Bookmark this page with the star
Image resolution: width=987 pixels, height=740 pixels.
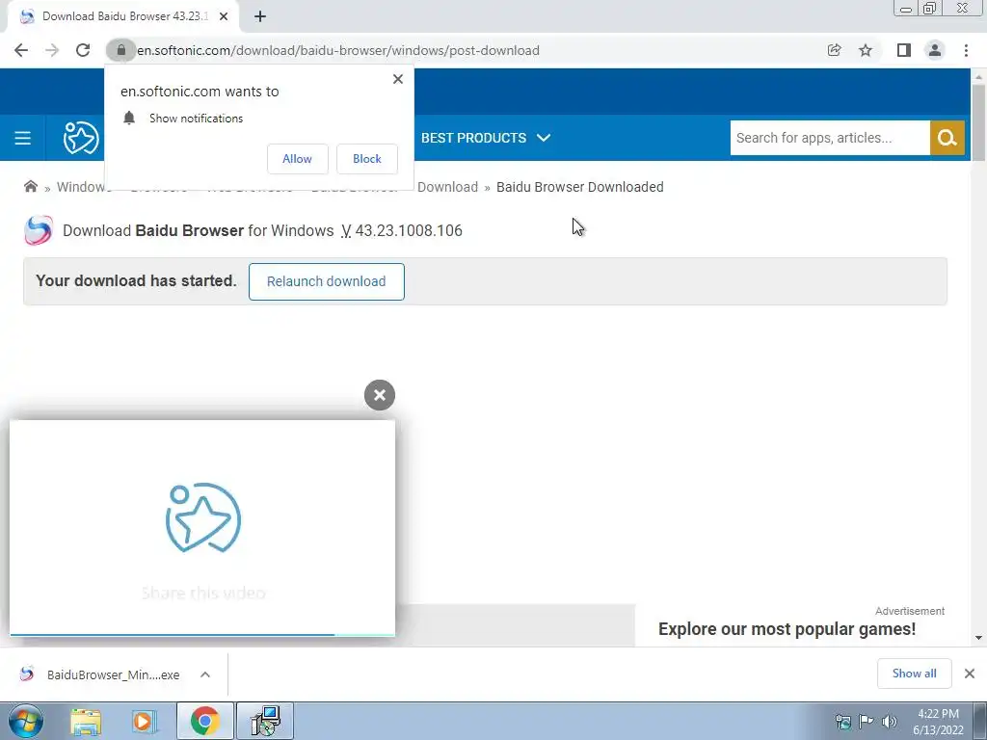pyautogui.click(x=866, y=50)
